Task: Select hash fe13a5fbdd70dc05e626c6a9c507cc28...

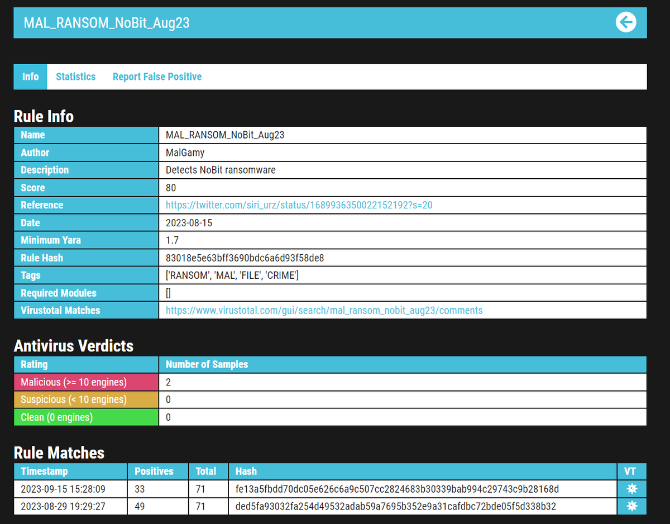Action: click(x=398, y=489)
